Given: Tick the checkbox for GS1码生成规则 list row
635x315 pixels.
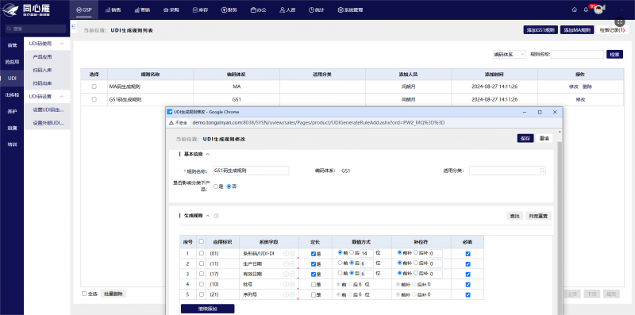Looking at the screenshot, I should click(94, 99).
